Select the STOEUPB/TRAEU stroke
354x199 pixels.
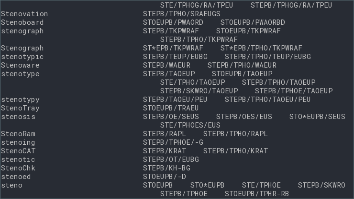(x=171, y=108)
